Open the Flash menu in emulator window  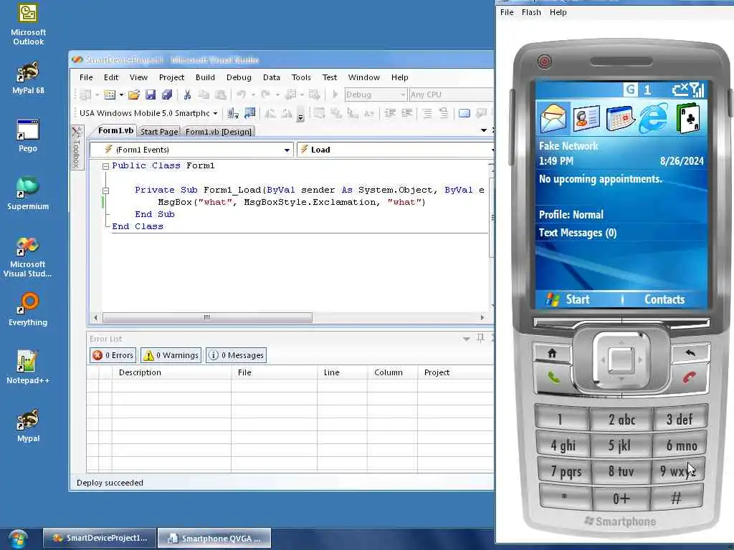point(531,13)
